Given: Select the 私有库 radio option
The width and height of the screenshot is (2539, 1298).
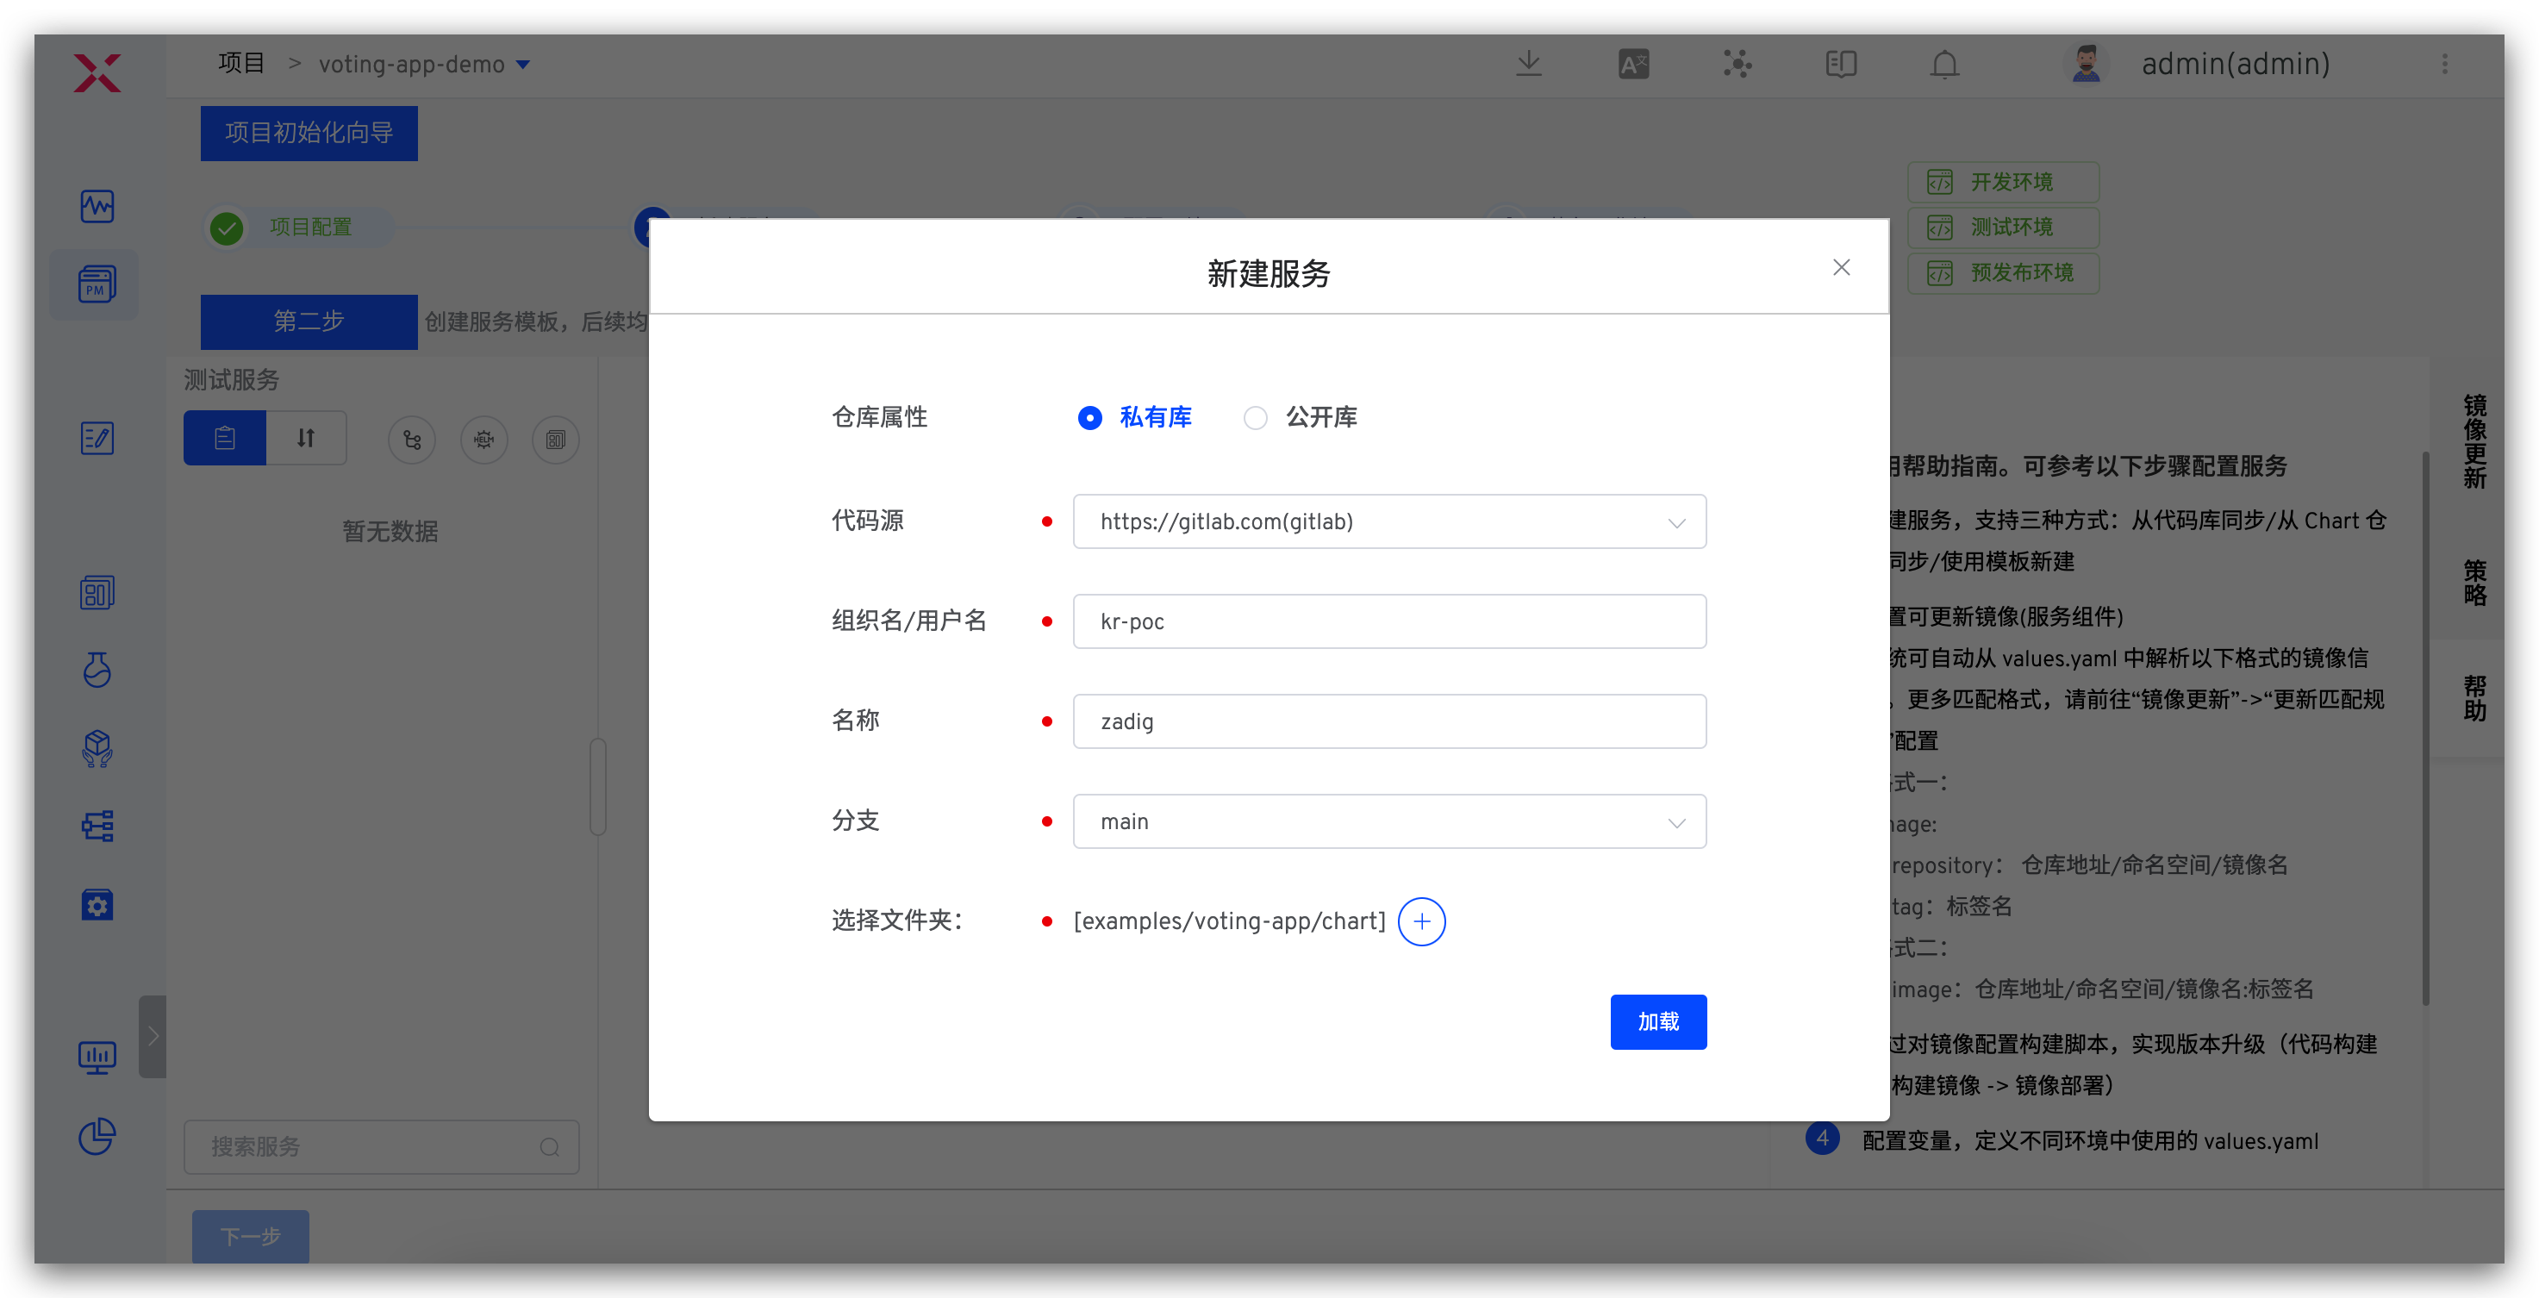Looking at the screenshot, I should click(x=1090, y=418).
